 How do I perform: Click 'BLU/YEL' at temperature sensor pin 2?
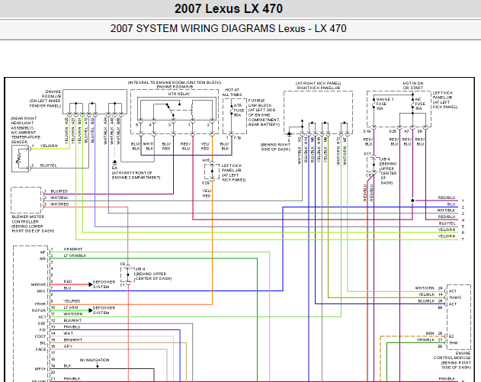coord(49,165)
